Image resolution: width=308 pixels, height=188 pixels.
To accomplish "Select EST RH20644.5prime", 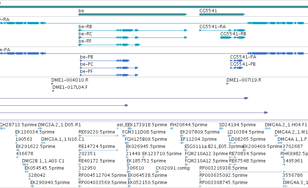I will pos(189,125).
